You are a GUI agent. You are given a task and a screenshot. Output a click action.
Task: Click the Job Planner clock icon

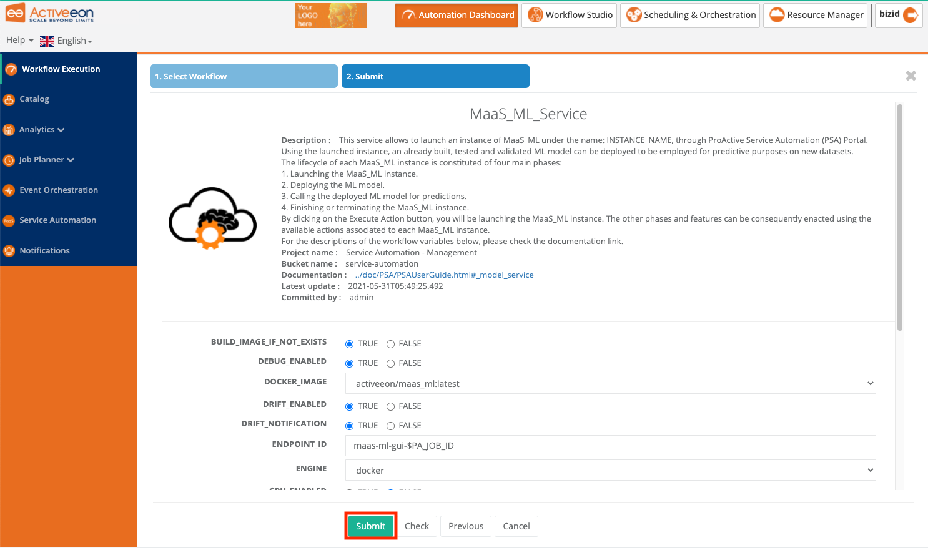pyautogui.click(x=9, y=160)
